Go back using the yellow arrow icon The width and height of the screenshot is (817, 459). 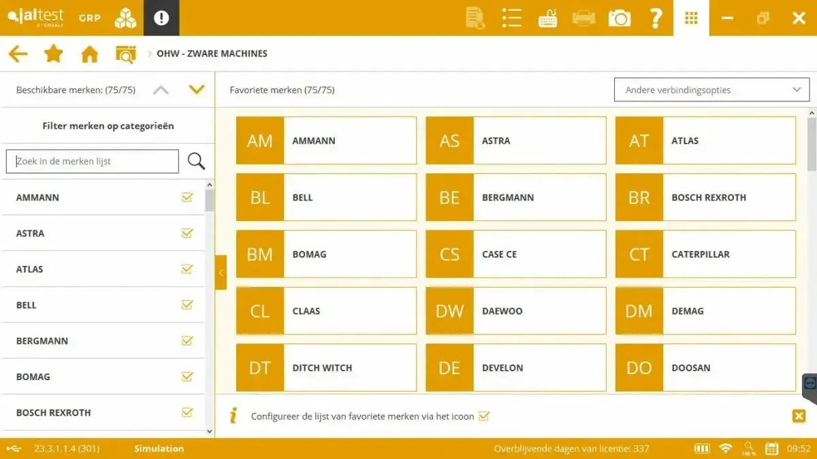tap(18, 53)
